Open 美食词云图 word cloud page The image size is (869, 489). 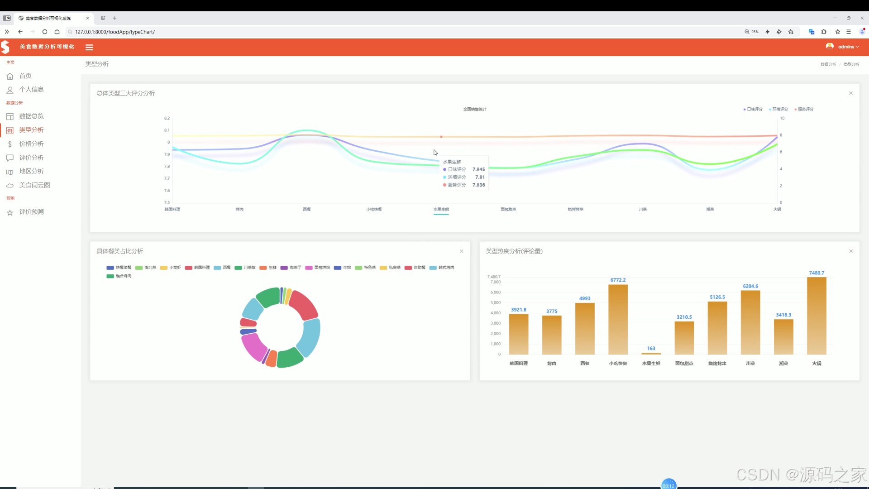coord(34,185)
